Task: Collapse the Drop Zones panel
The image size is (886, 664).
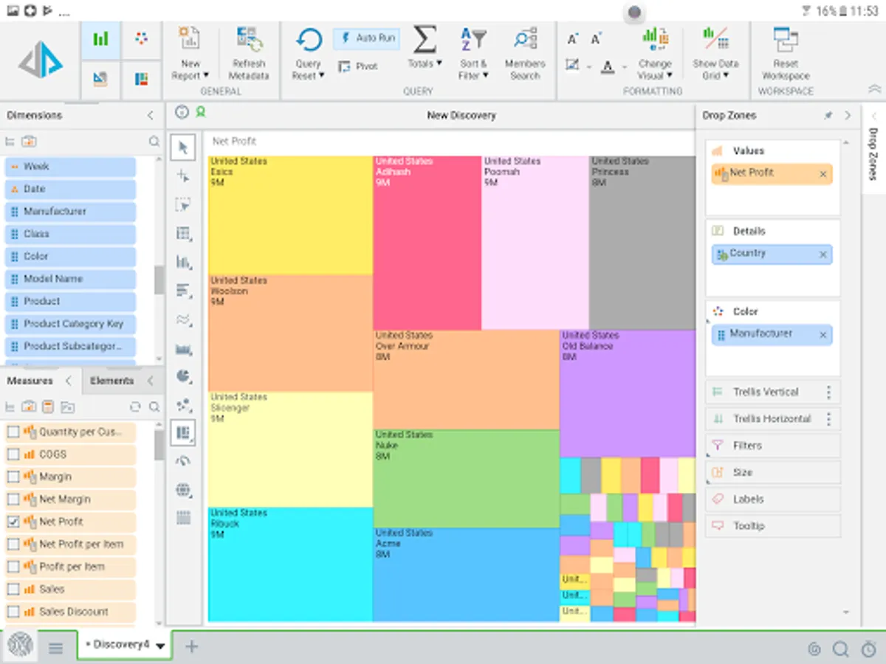Action: tap(847, 116)
